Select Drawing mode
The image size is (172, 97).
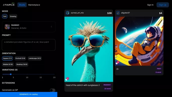click(13, 16)
